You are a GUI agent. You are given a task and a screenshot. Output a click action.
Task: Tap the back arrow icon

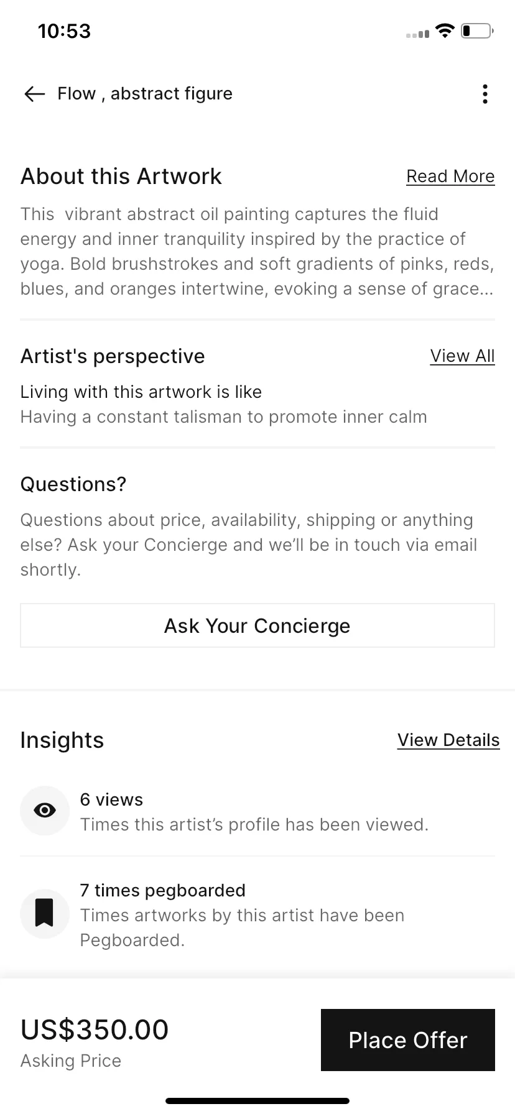coord(35,94)
